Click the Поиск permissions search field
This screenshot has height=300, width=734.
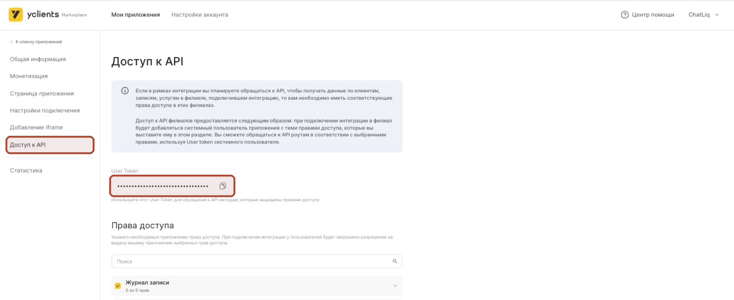tap(257, 261)
